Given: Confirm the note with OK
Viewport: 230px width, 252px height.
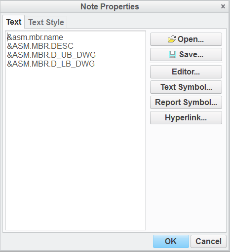Looking at the screenshot, I should point(171,241).
